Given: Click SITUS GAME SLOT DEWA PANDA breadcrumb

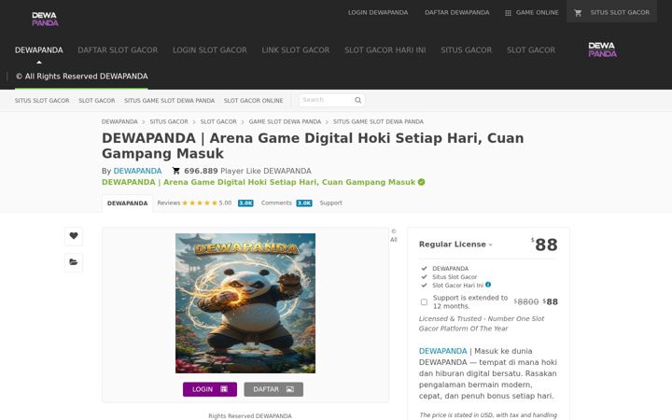Looking at the screenshot, I should click(x=378, y=121).
